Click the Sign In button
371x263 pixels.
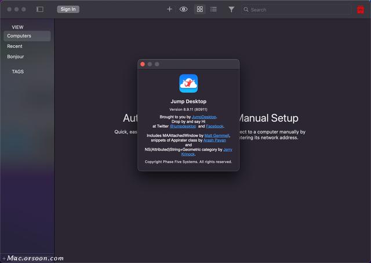pyautogui.click(x=68, y=9)
